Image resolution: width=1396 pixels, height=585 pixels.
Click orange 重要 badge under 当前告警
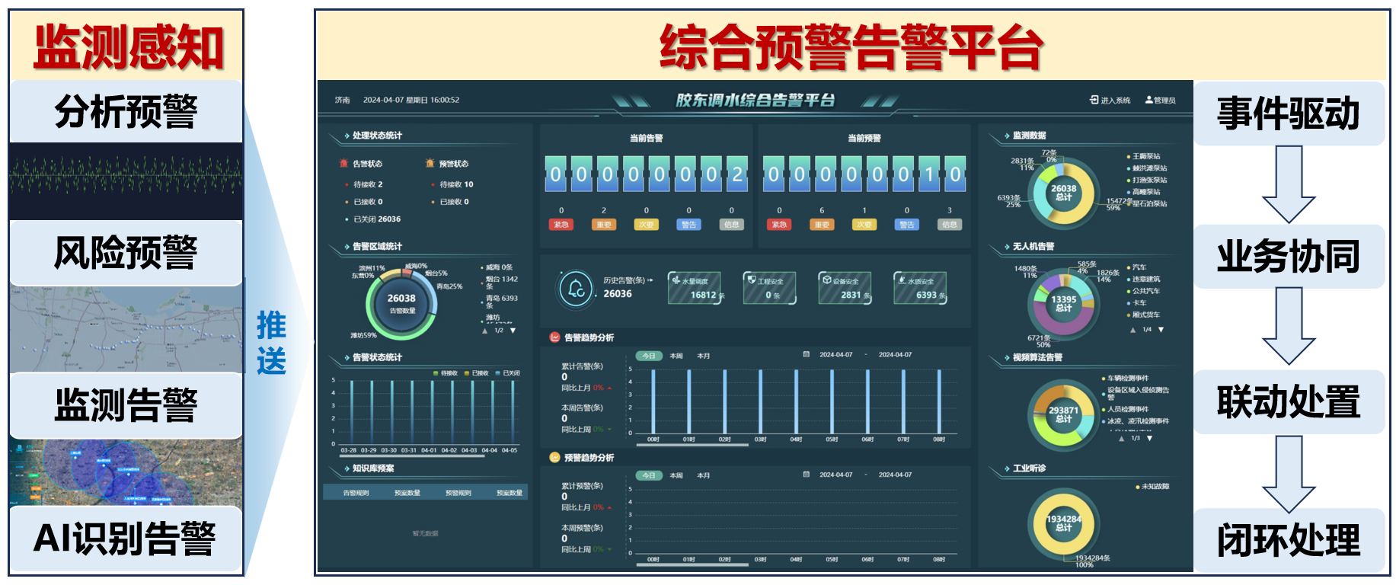click(x=604, y=225)
